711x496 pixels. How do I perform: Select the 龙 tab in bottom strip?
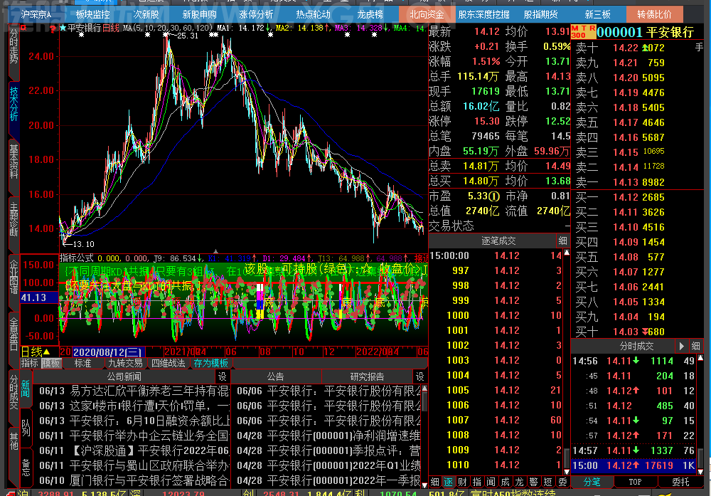click(x=520, y=482)
